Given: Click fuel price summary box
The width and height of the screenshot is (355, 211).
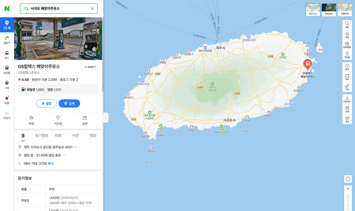Looking at the screenshot, I should coord(58,90).
